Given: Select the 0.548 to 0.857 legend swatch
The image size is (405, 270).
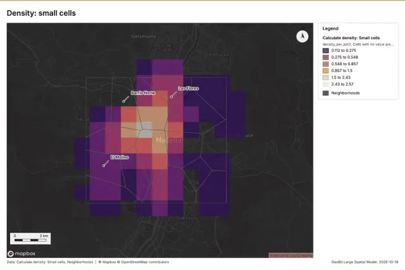Looking at the screenshot, I should (x=326, y=64).
